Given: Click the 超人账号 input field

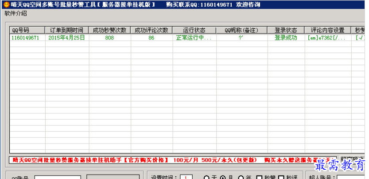Looking at the screenshot, I should pos(351,177).
